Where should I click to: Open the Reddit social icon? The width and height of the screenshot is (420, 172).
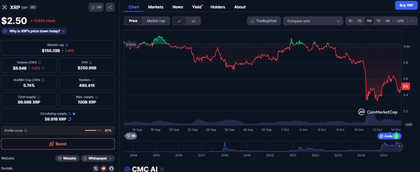(103, 168)
